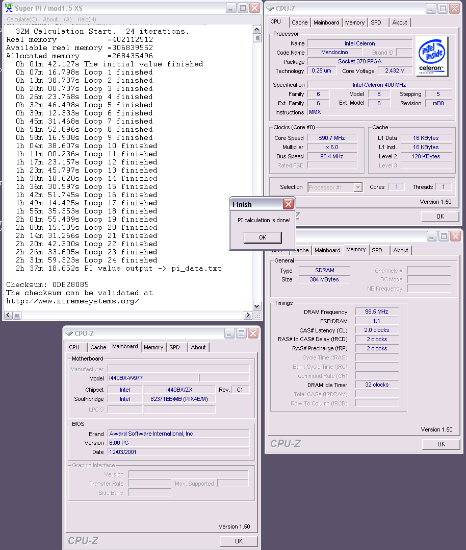Minimize the top CPU-Z window

(x=431, y=8)
